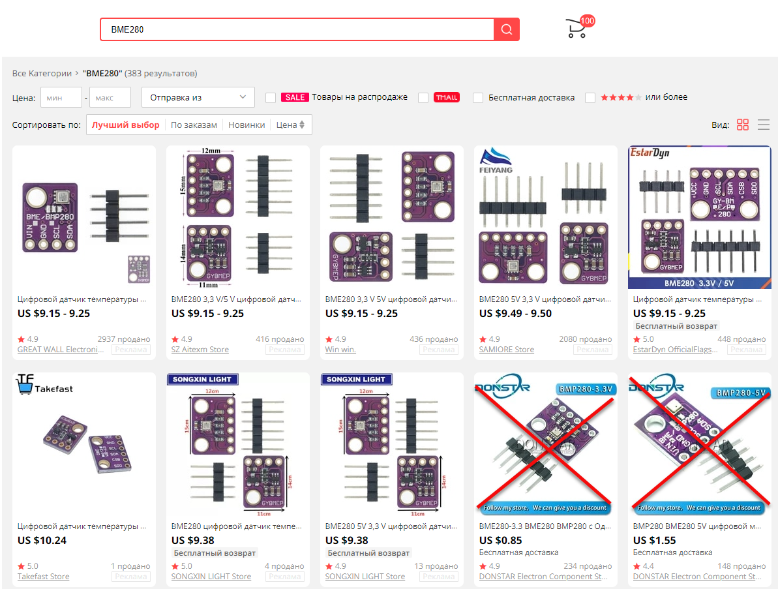Open FEIYANG product thumbnail
Viewport: 778px width, 589px height.
click(545, 217)
